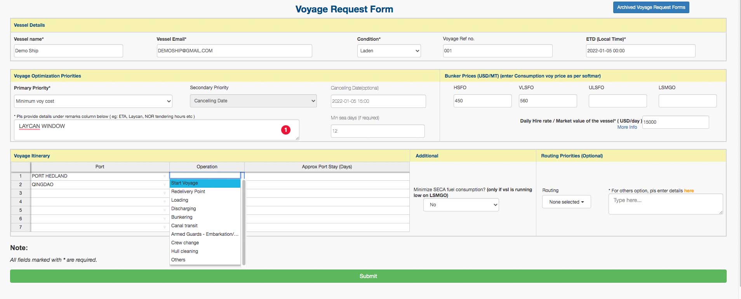Click the Operation column header
741x299 pixels.
point(207,167)
